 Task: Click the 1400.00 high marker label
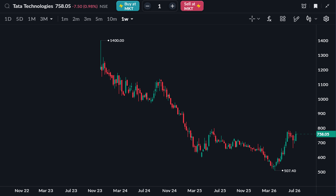click(117, 41)
